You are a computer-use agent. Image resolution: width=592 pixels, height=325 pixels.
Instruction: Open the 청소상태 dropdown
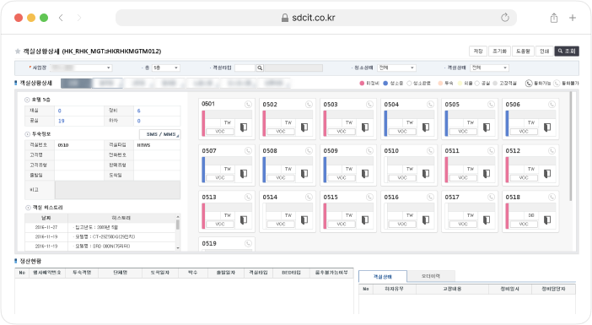[x=397, y=68]
